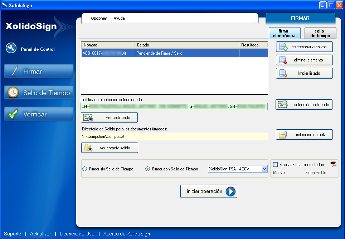
Task: Click the folder icon in selección carpeta
Action: 283,134
